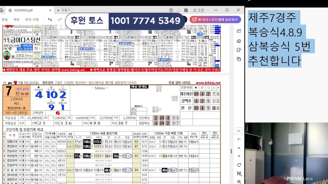Rotate the page view clockwise
The height and width of the screenshot is (184, 328).
click(x=239, y=165)
